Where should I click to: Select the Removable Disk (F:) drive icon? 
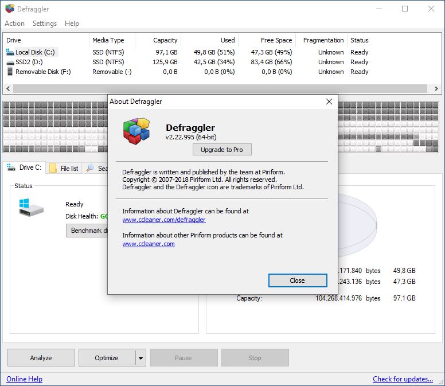pos(10,72)
